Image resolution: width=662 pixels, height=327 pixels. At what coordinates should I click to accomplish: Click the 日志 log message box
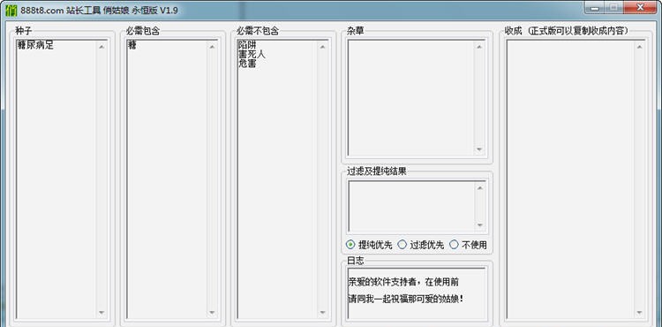click(417, 293)
